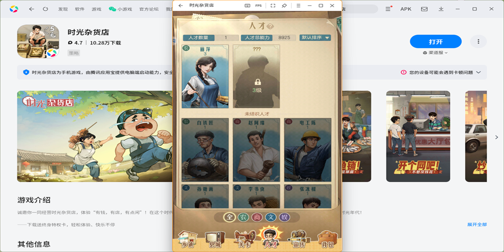Open the 电工陈 talent card
The width and height of the screenshot is (504, 252).
pos(308,150)
